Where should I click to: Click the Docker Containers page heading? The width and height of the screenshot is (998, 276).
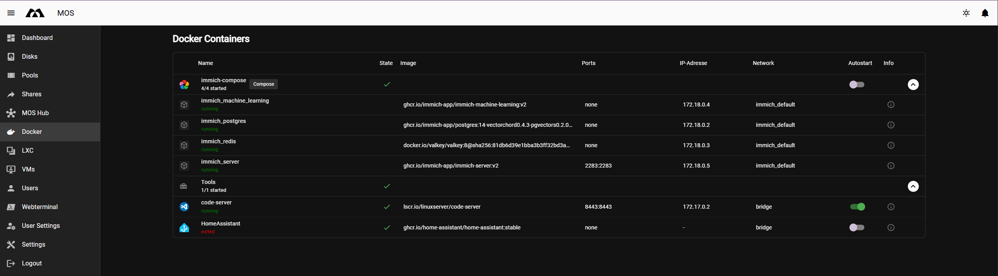click(211, 39)
